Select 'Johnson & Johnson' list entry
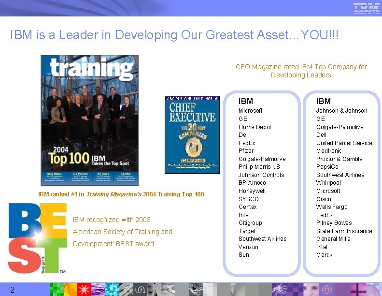 [x=341, y=111]
